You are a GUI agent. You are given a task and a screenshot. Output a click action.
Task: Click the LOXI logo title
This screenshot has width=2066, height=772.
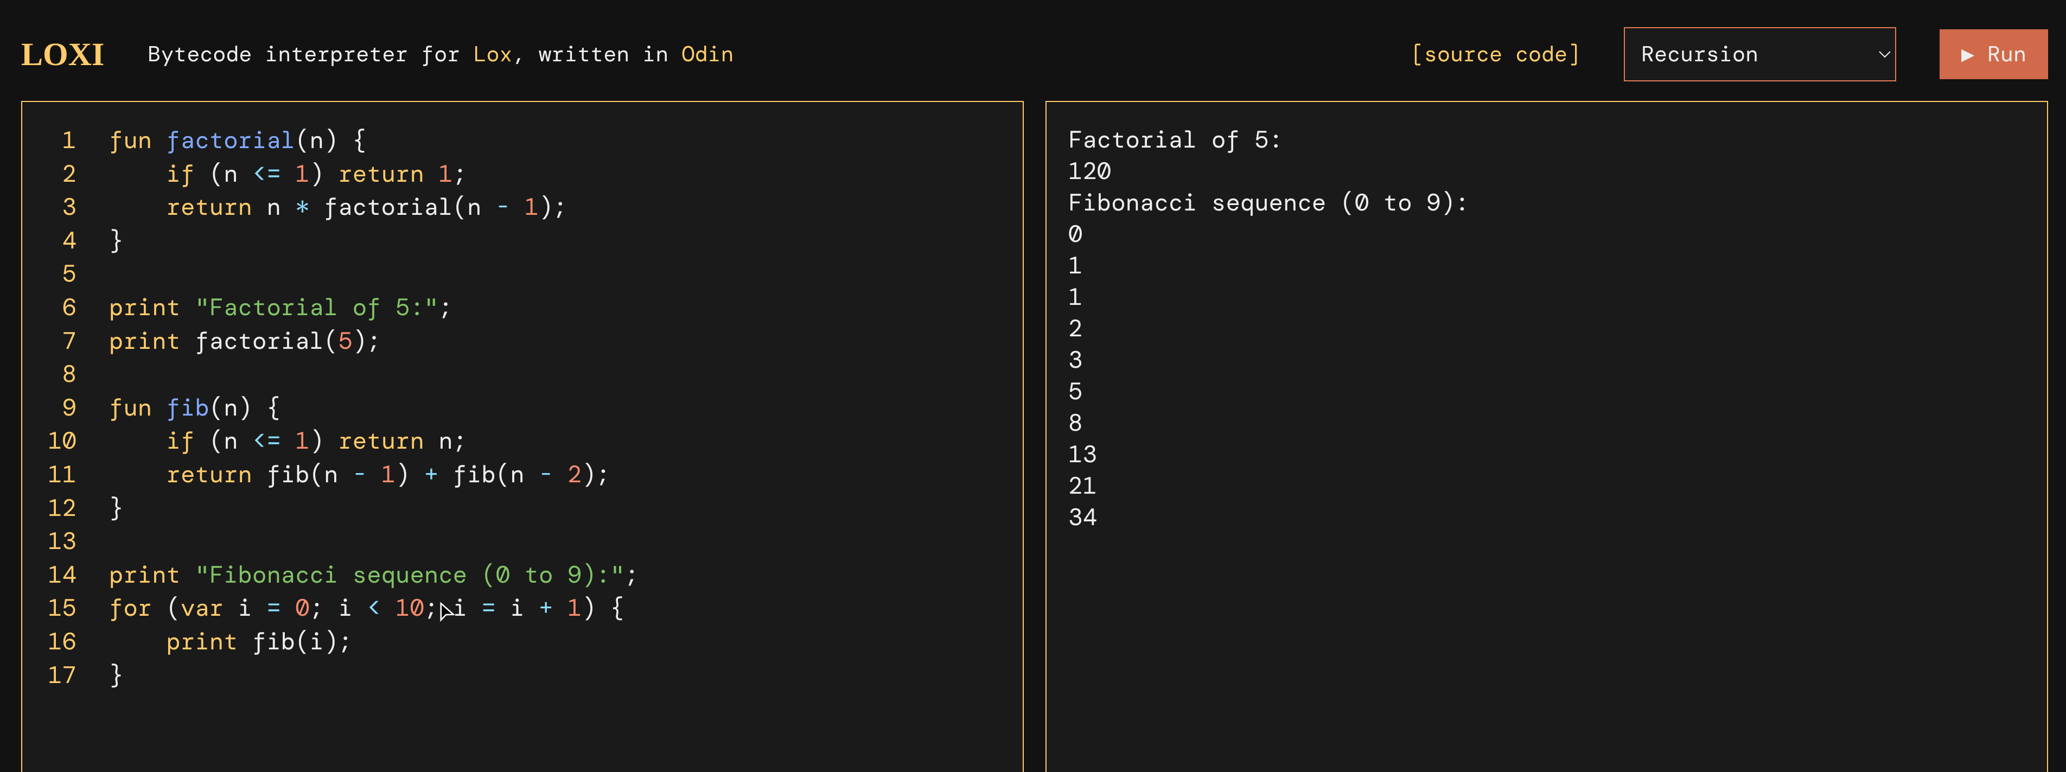(62, 54)
